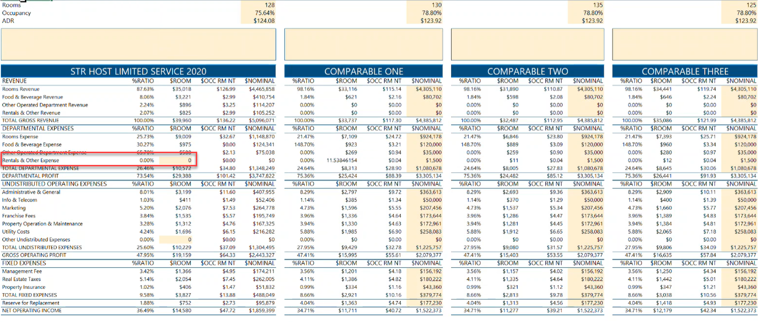Select the $126.99 occupied room night cell

point(225,89)
